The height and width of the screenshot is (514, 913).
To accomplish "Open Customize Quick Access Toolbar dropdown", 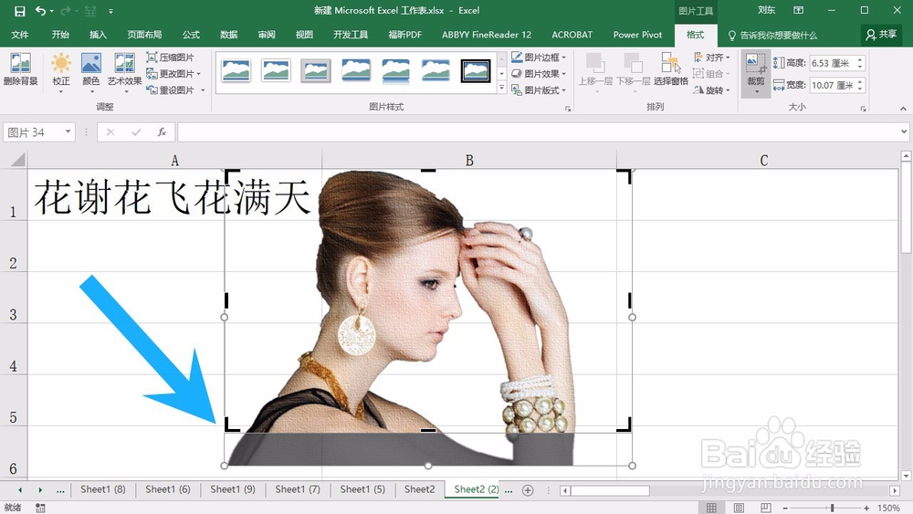I will click(110, 11).
